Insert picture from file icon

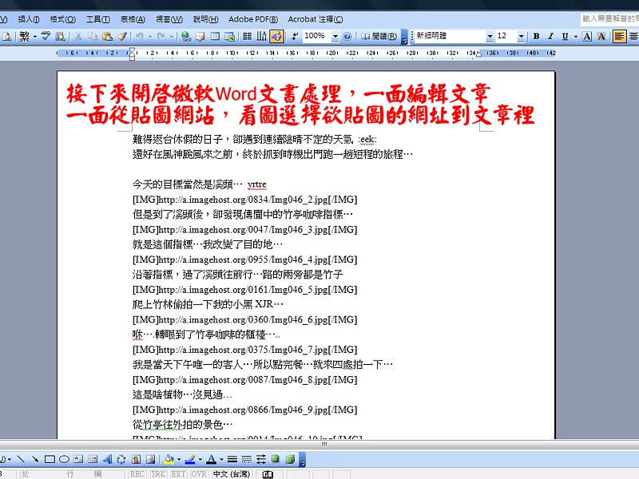[150, 460]
